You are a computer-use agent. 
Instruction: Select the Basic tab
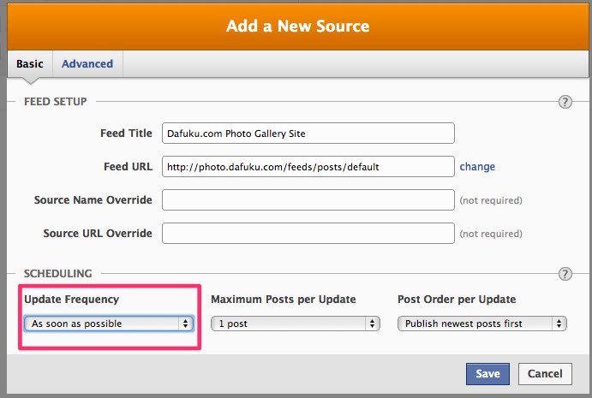pyautogui.click(x=30, y=63)
